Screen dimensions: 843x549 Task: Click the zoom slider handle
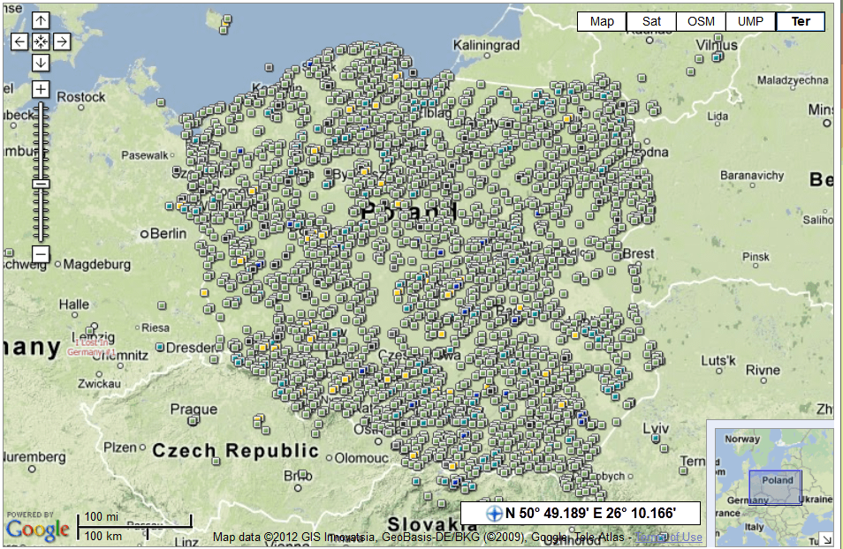[x=41, y=184]
